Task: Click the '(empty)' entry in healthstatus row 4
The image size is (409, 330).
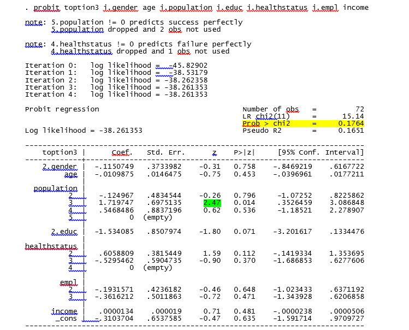Action: 158,268
